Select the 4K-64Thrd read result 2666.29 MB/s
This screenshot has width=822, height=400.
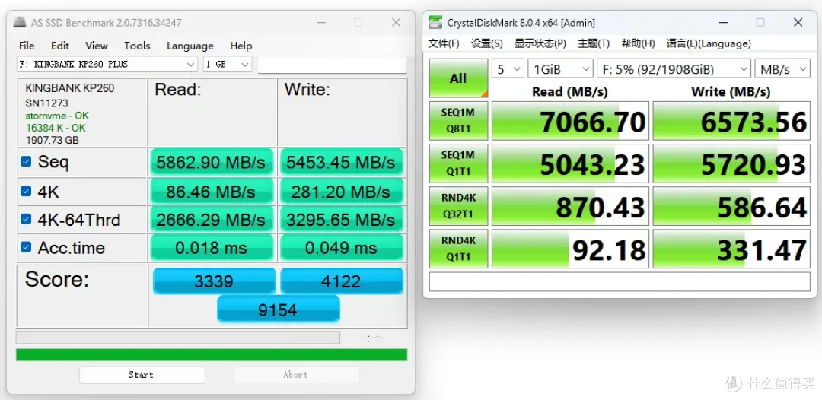(x=212, y=219)
